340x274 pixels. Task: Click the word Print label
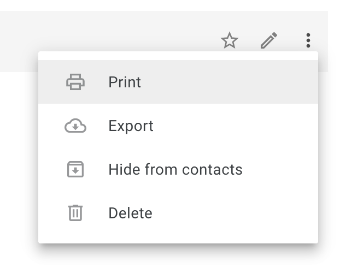[125, 82]
